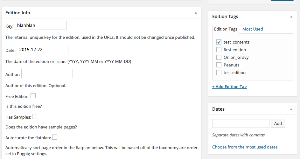This screenshot has width=300, height=159.
Task: Collapse the Dates panel arrow
Action: pos(291,109)
